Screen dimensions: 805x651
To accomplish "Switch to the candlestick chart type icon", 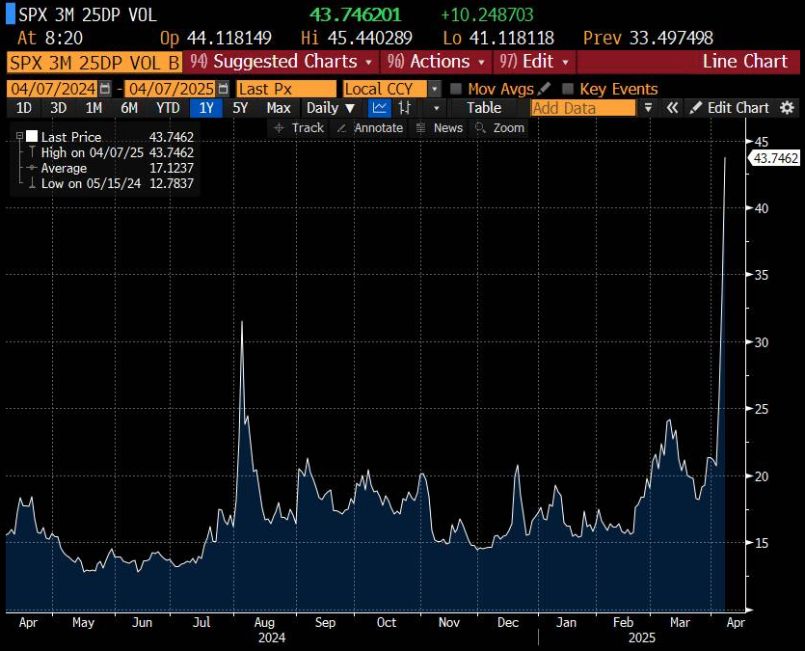I will pos(406,108).
